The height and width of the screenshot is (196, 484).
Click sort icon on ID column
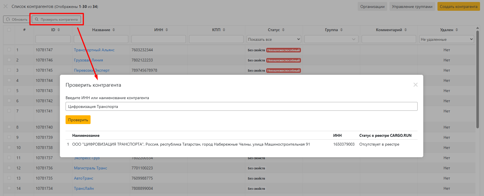pos(59,30)
